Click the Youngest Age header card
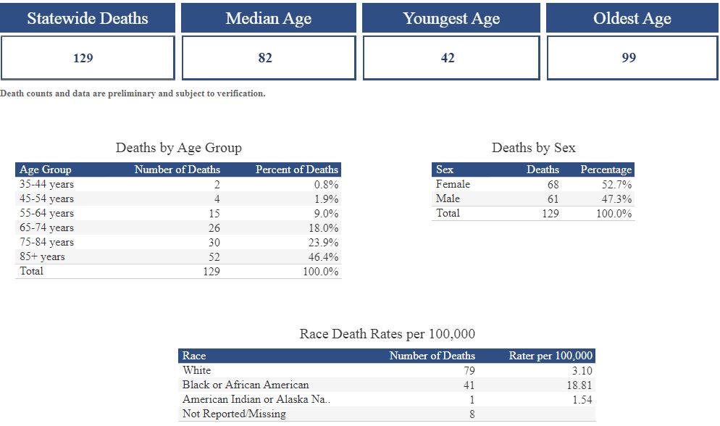Image resolution: width=720 pixels, height=426 pixels. point(451,19)
